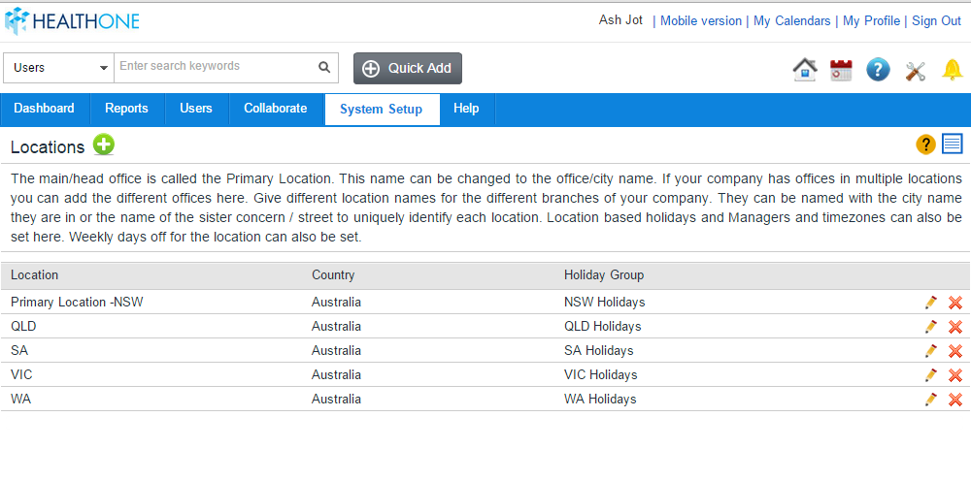Open the Collaborate tab
Screen dimensions: 971x481
275,109
